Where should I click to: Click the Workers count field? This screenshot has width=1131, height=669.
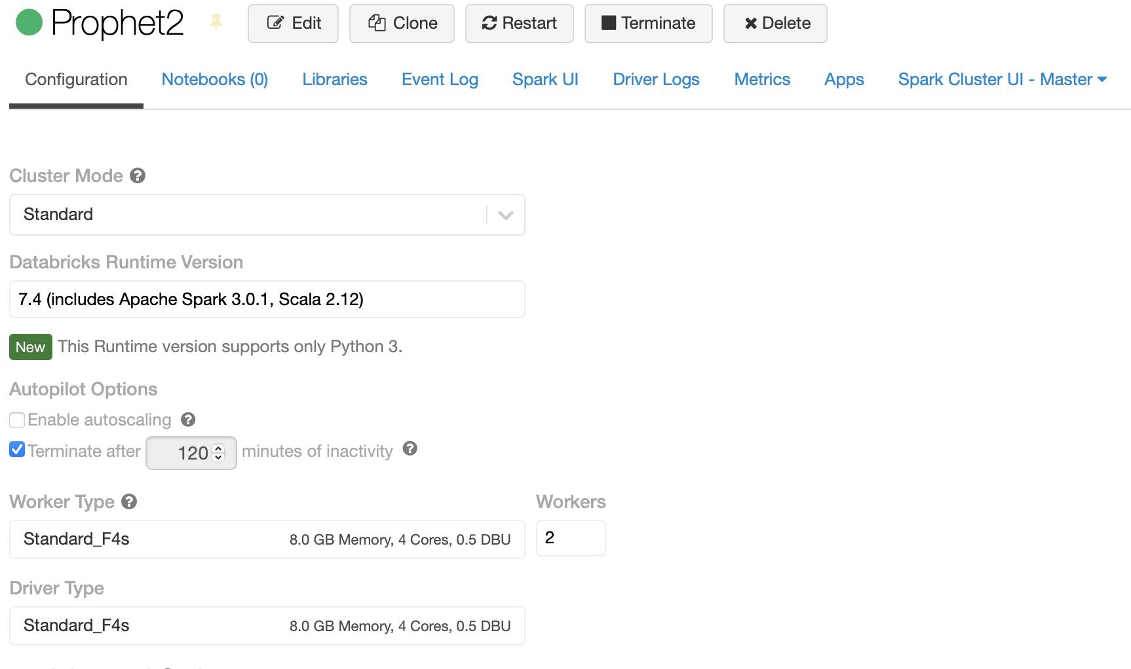571,538
